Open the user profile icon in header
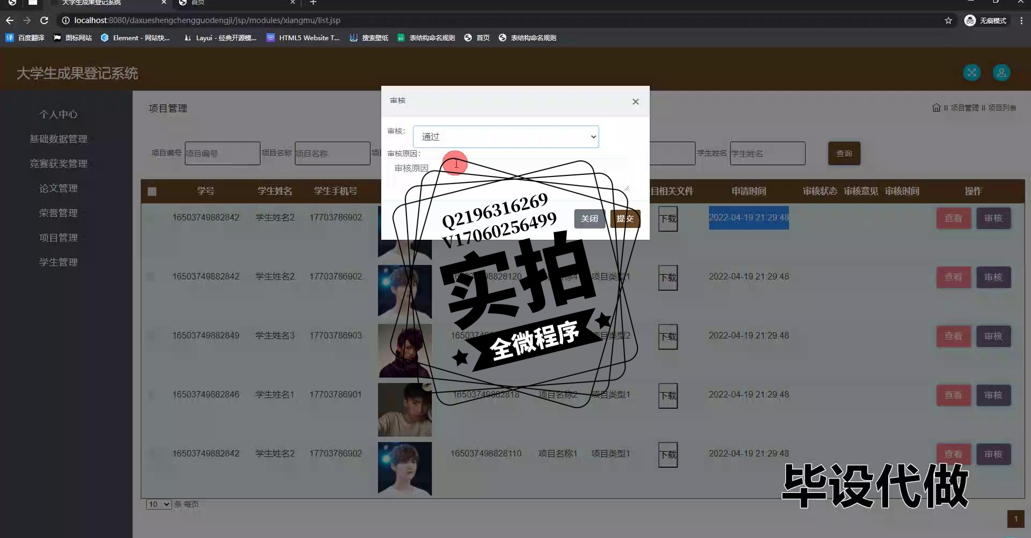The height and width of the screenshot is (538, 1031). point(1001,72)
